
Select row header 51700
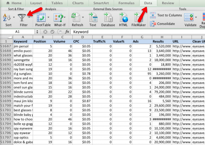click(x=6, y=106)
